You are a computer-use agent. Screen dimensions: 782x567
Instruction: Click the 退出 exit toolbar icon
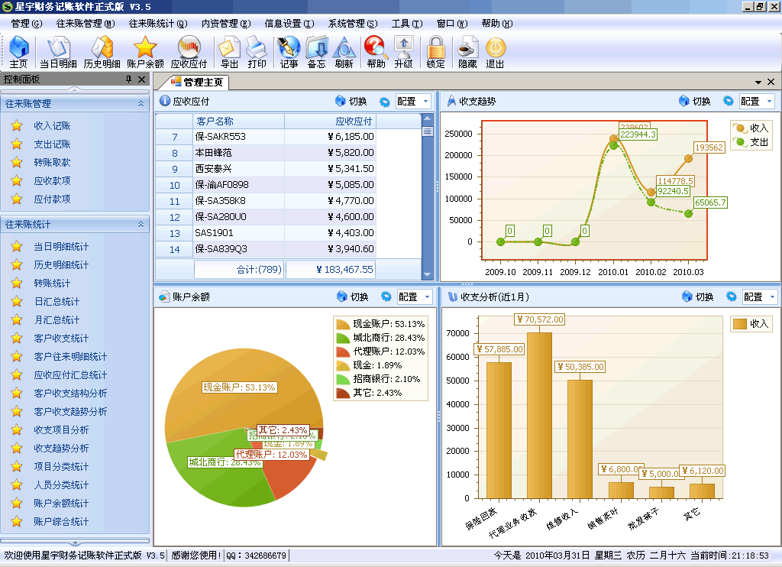click(495, 52)
